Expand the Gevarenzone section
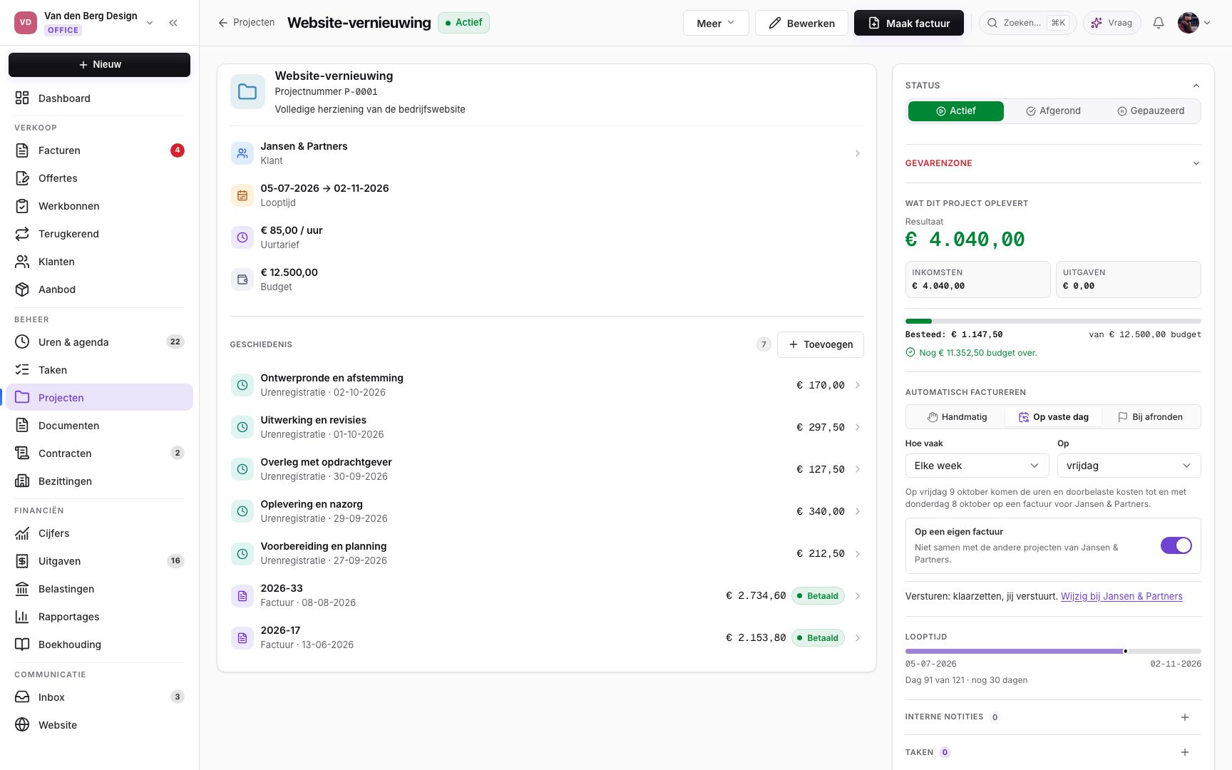The width and height of the screenshot is (1232, 770). [x=1053, y=163]
